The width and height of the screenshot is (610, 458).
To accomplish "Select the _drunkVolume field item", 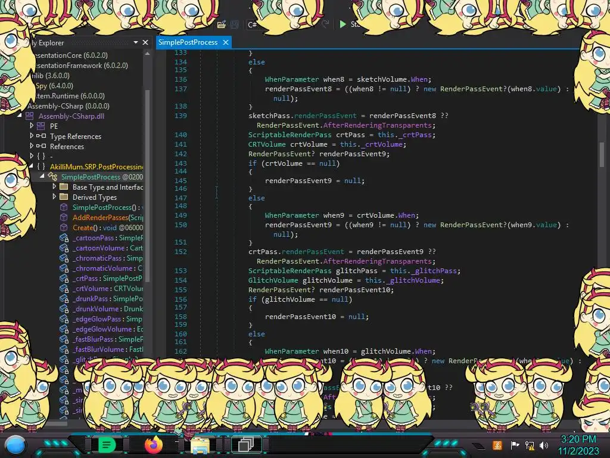I will click(108, 308).
